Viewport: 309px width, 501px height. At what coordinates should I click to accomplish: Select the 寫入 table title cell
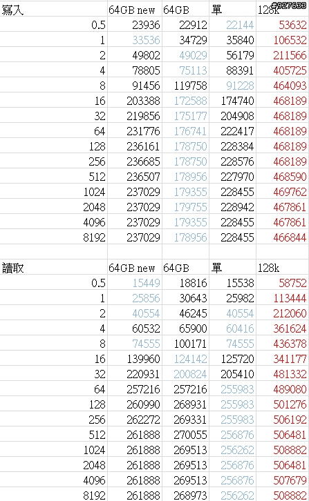tap(53, 10)
